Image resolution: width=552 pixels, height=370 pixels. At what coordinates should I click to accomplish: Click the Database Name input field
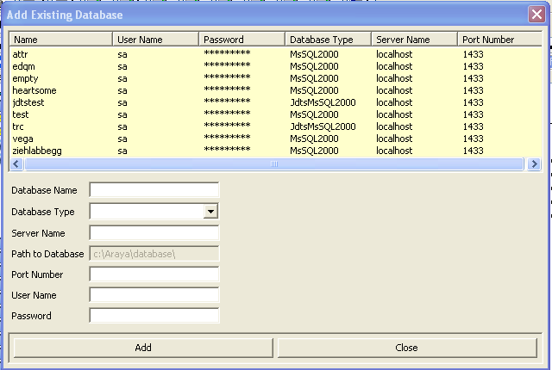[x=154, y=189]
